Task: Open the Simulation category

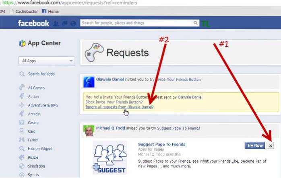Action: (x=36, y=166)
